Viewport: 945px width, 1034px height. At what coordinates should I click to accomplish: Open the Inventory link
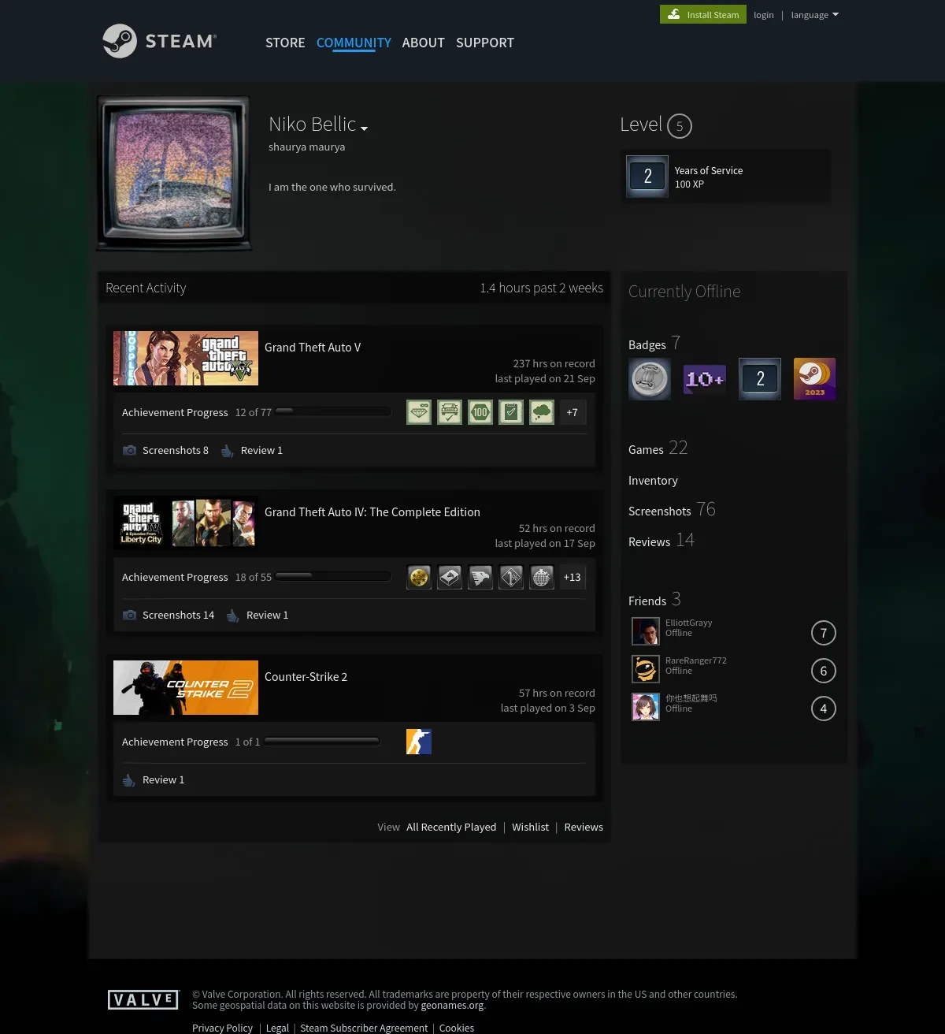point(653,481)
